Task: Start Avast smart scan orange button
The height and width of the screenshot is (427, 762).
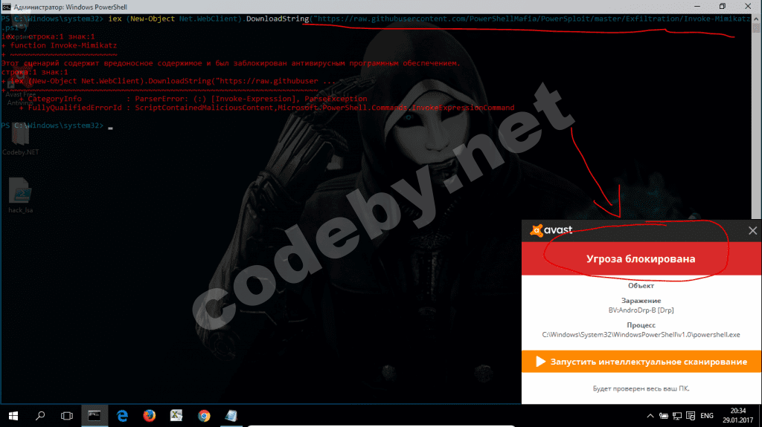Action: pos(641,362)
